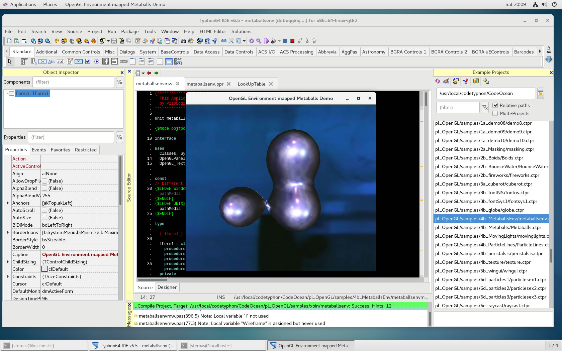The height and width of the screenshot is (351, 562).
Task: Open the editor jump history dropdown arrow
Action: 143,73
